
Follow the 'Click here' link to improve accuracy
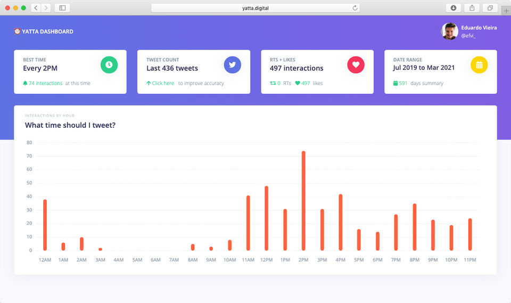click(163, 83)
